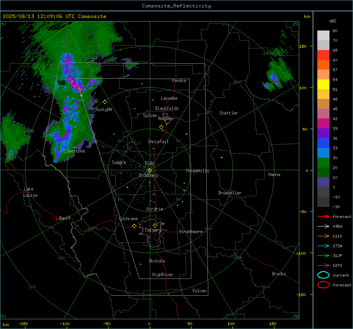Click the Strathmore town label

191,232
